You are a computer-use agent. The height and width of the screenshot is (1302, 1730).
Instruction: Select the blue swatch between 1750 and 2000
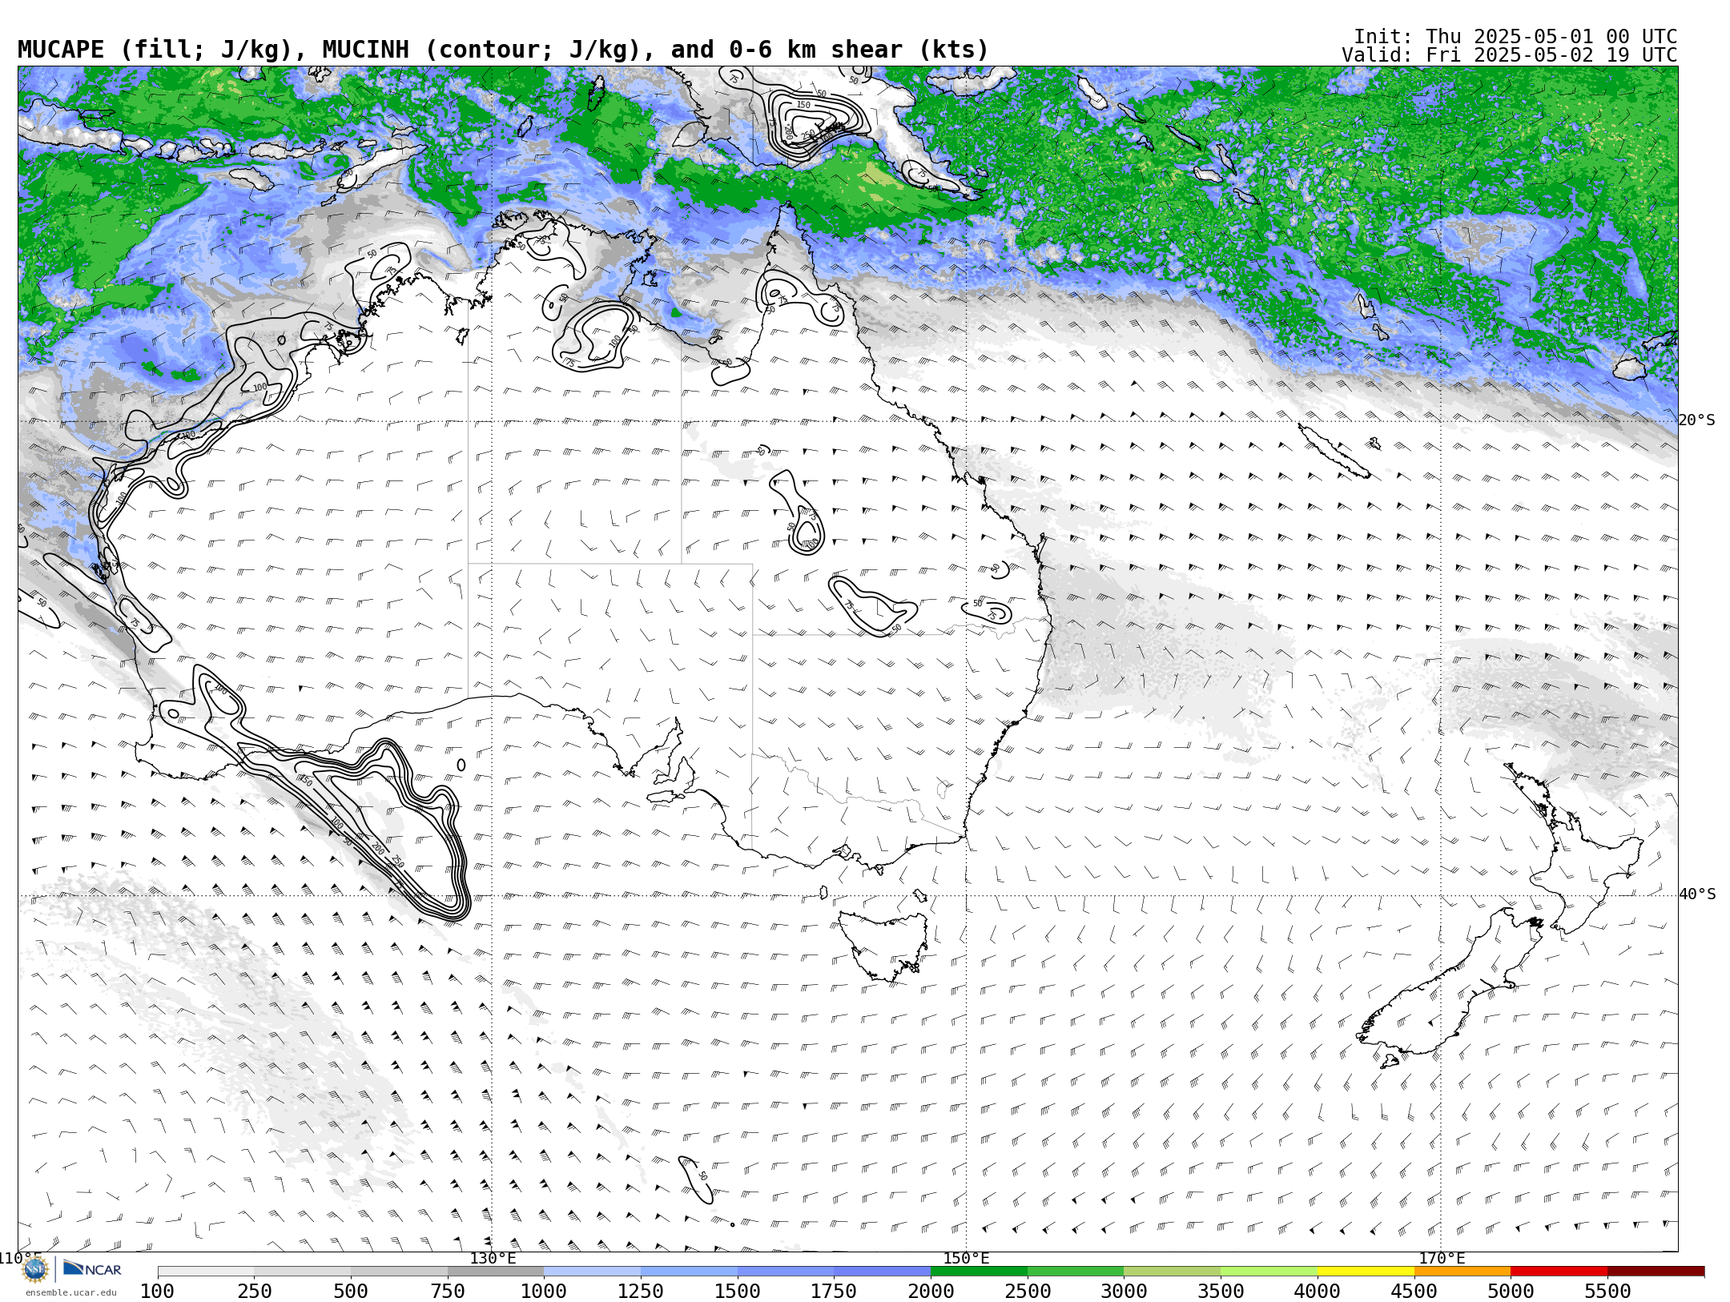tap(882, 1272)
